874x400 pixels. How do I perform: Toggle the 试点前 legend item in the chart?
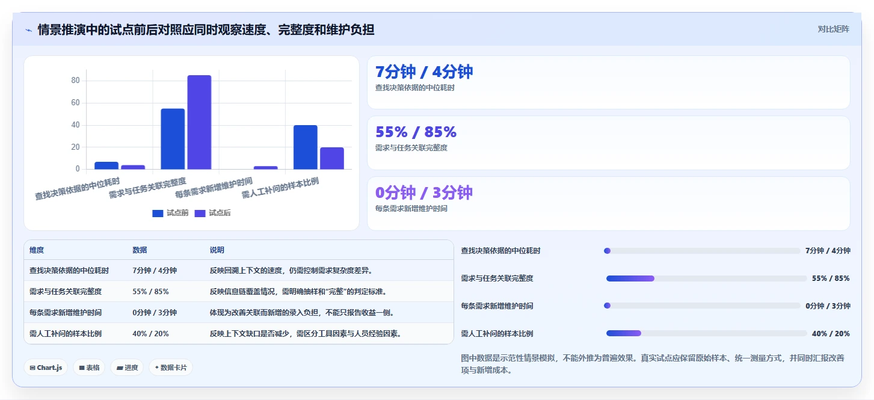click(x=170, y=213)
